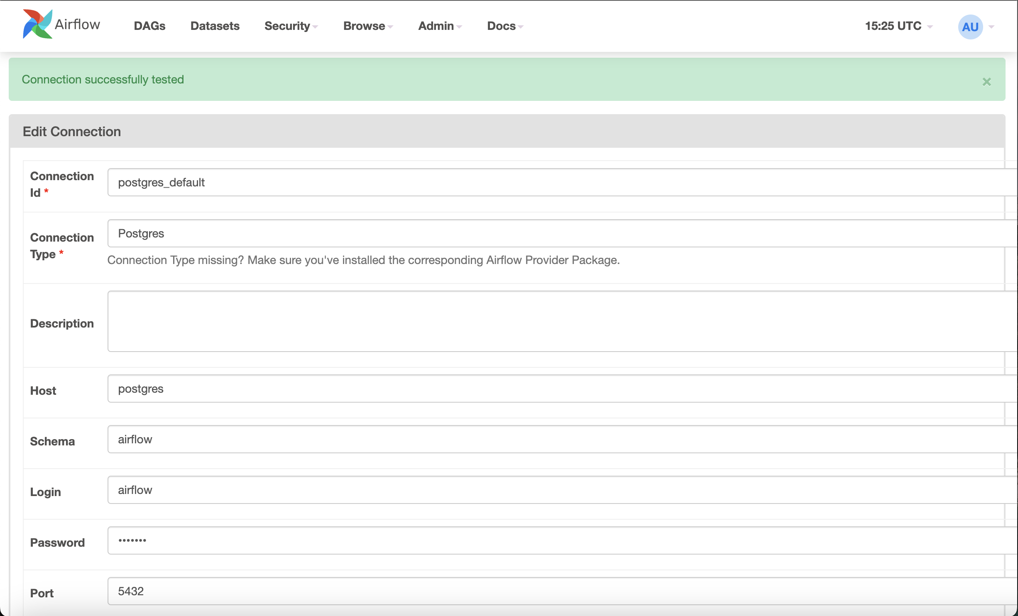Click the Port field showing 5432
The image size is (1018, 616).
[x=563, y=591]
